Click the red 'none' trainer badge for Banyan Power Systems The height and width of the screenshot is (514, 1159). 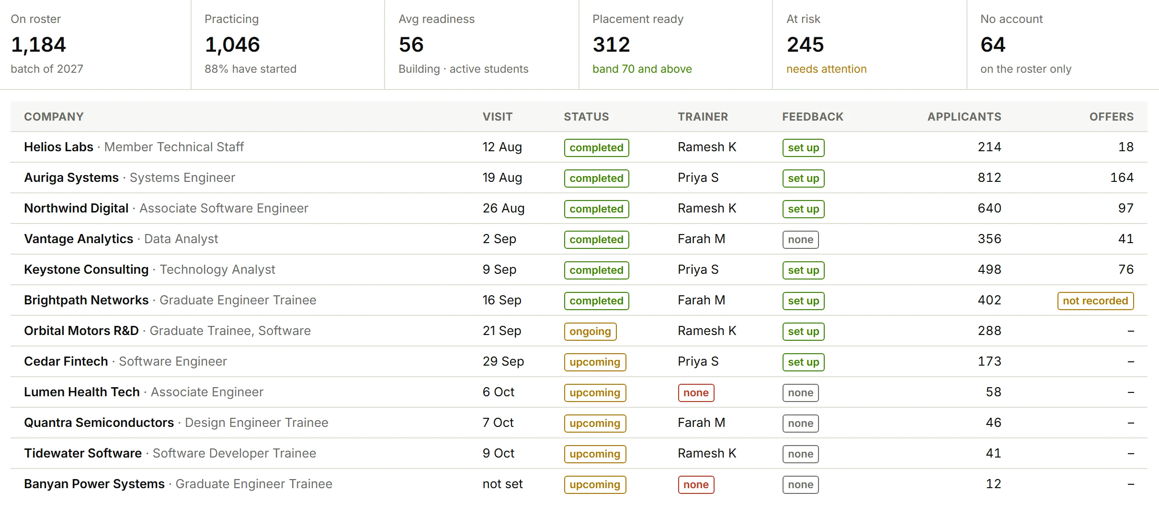pos(696,484)
